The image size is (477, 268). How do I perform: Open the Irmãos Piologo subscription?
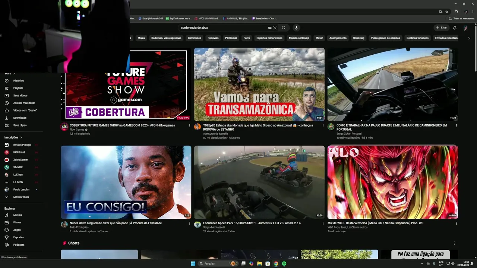22,145
